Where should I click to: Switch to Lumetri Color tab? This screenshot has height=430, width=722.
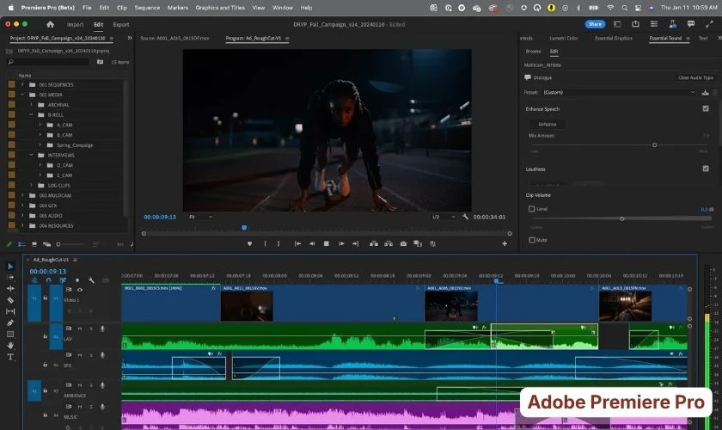[564, 38]
